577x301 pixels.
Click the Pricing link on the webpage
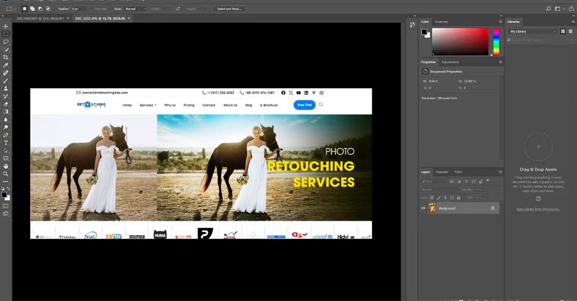pyautogui.click(x=189, y=105)
